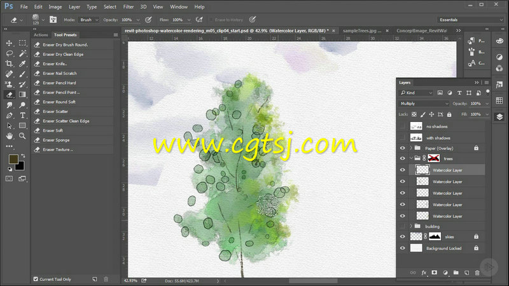This screenshot has height=286, width=509.
Task: Select the Eyedropper tool
Action: tap(22, 64)
